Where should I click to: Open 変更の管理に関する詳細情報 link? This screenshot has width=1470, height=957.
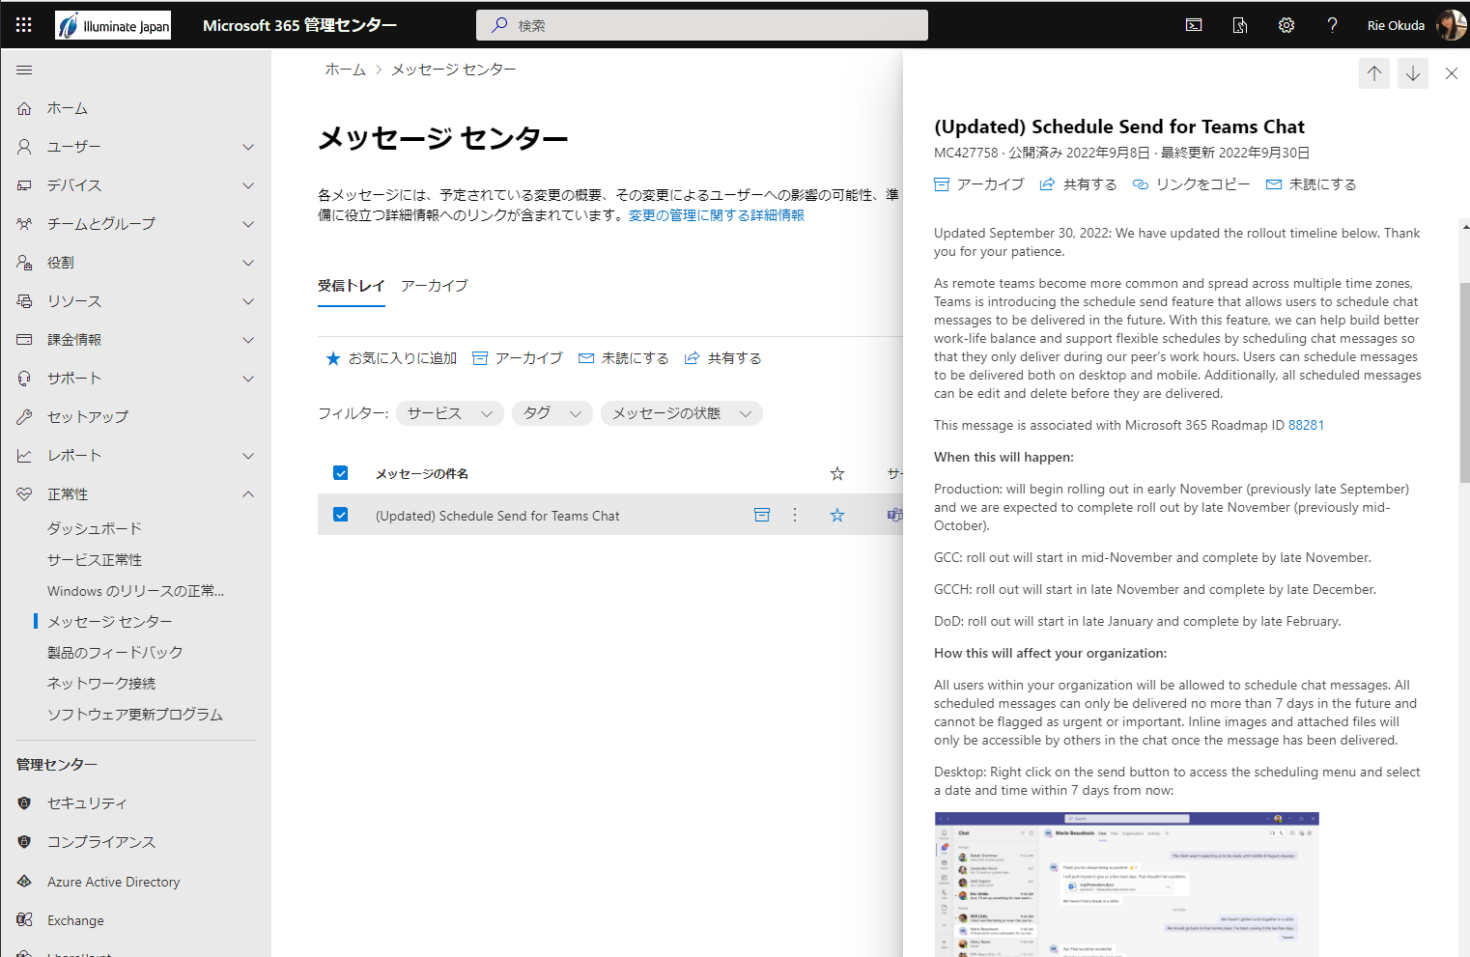(x=717, y=215)
